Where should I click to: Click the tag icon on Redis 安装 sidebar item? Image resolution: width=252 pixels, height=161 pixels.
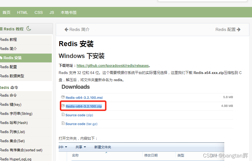(x=1, y=58)
